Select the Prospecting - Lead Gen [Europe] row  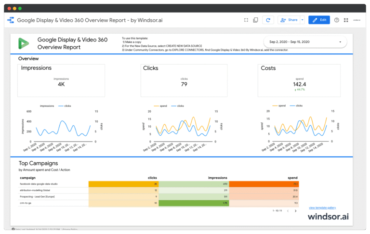[159, 197]
